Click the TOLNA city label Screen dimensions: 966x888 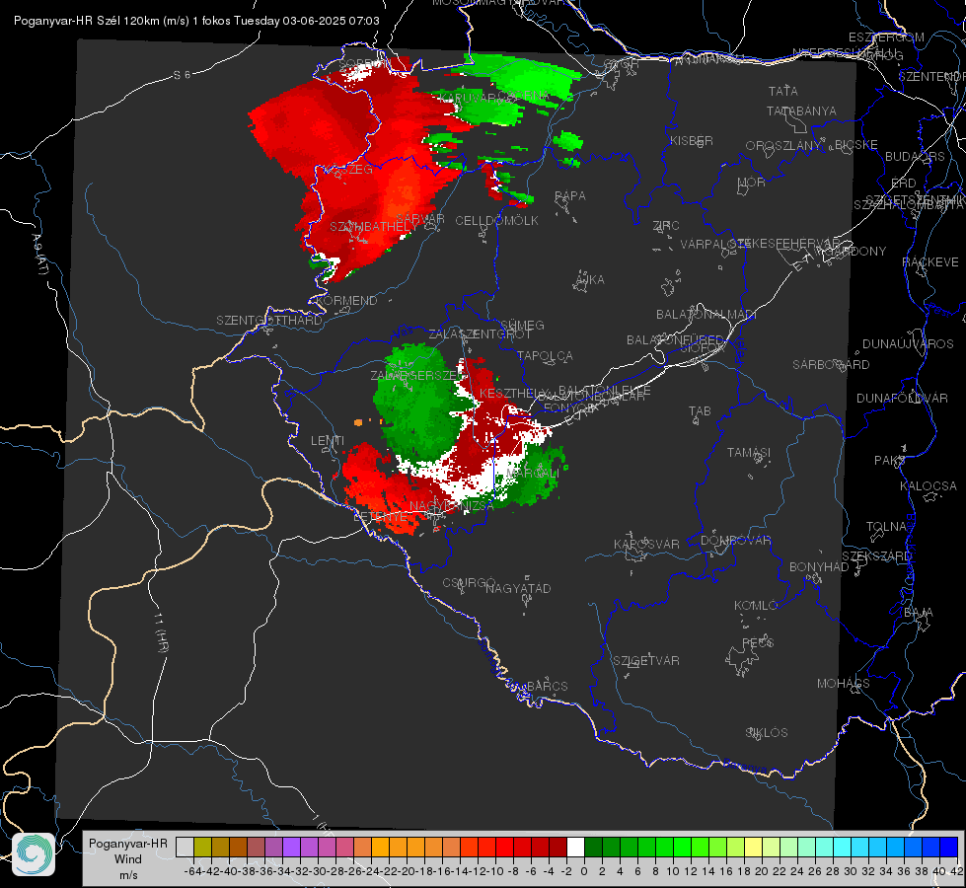(x=886, y=527)
